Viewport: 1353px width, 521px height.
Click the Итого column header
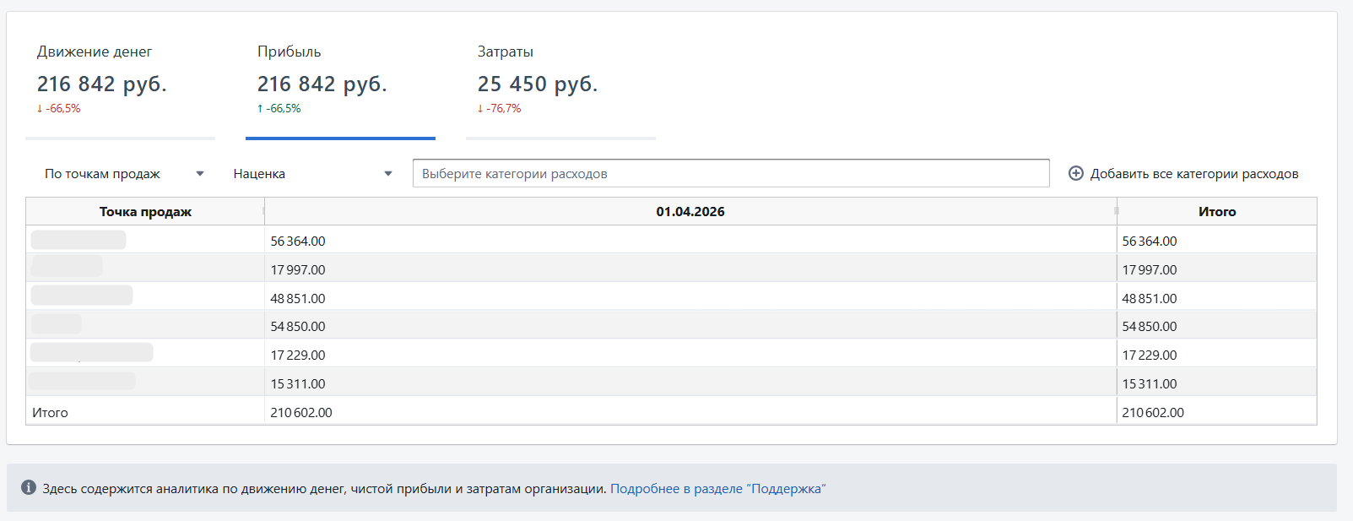point(1216,212)
